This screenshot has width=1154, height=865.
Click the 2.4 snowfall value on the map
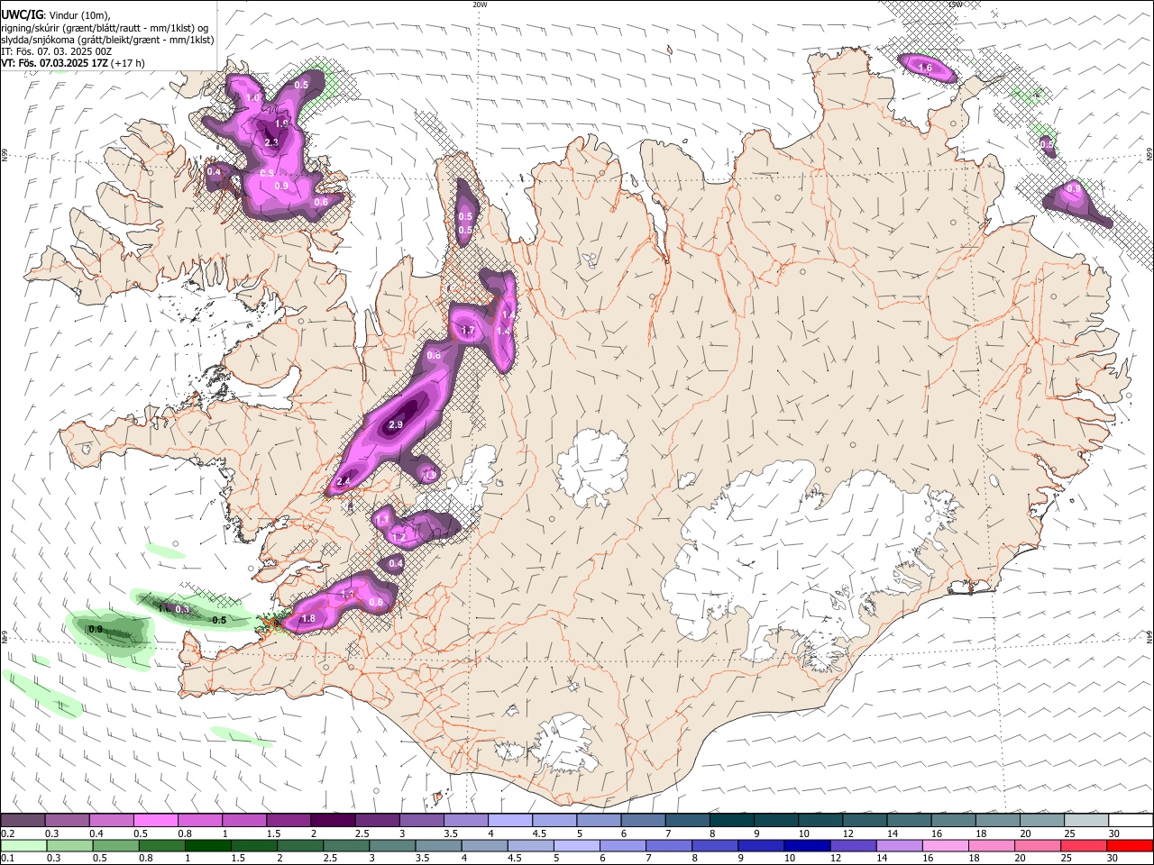tap(343, 482)
